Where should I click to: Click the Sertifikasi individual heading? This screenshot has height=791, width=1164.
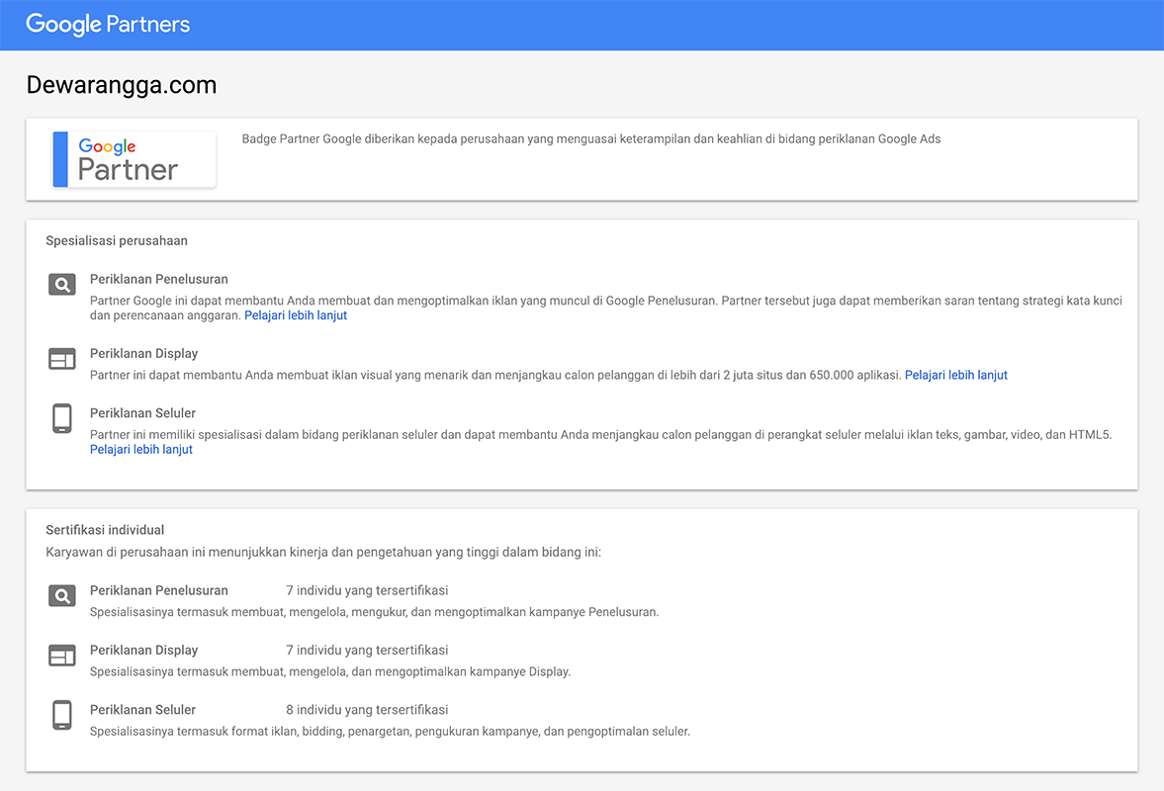coord(105,530)
